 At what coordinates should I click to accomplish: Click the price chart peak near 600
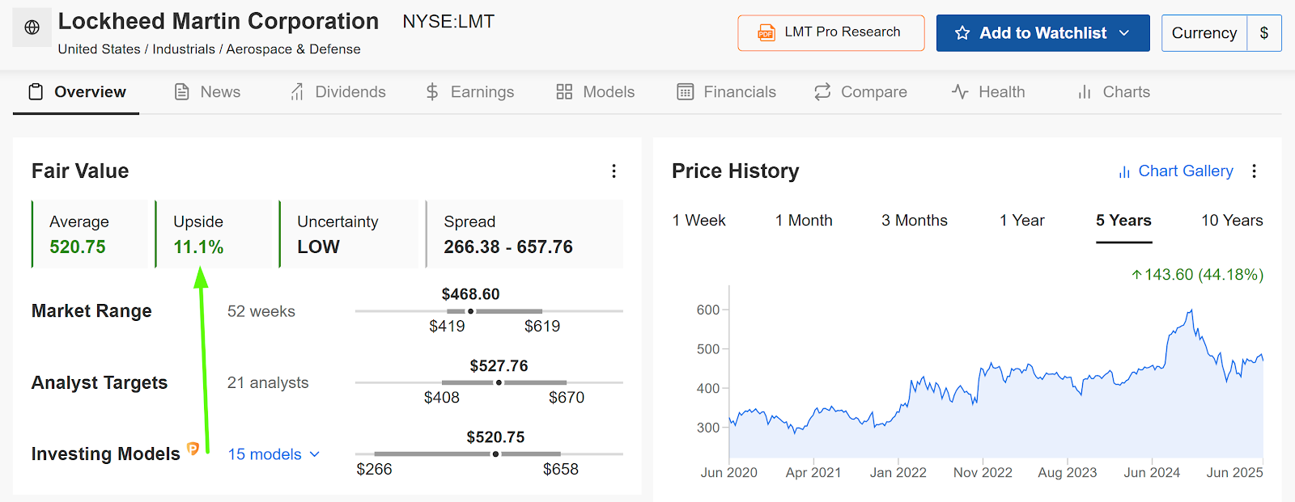tap(1191, 311)
